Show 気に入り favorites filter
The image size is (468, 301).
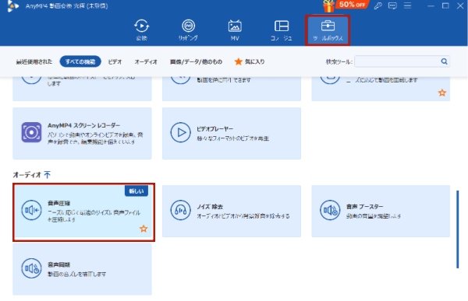click(250, 61)
